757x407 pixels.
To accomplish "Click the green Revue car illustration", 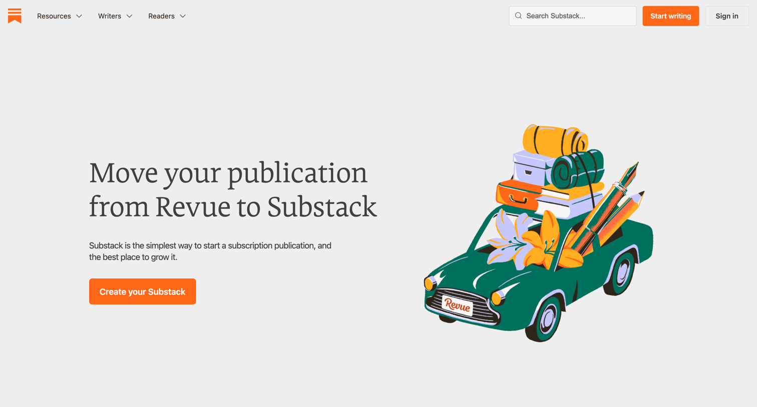I will point(539,233).
